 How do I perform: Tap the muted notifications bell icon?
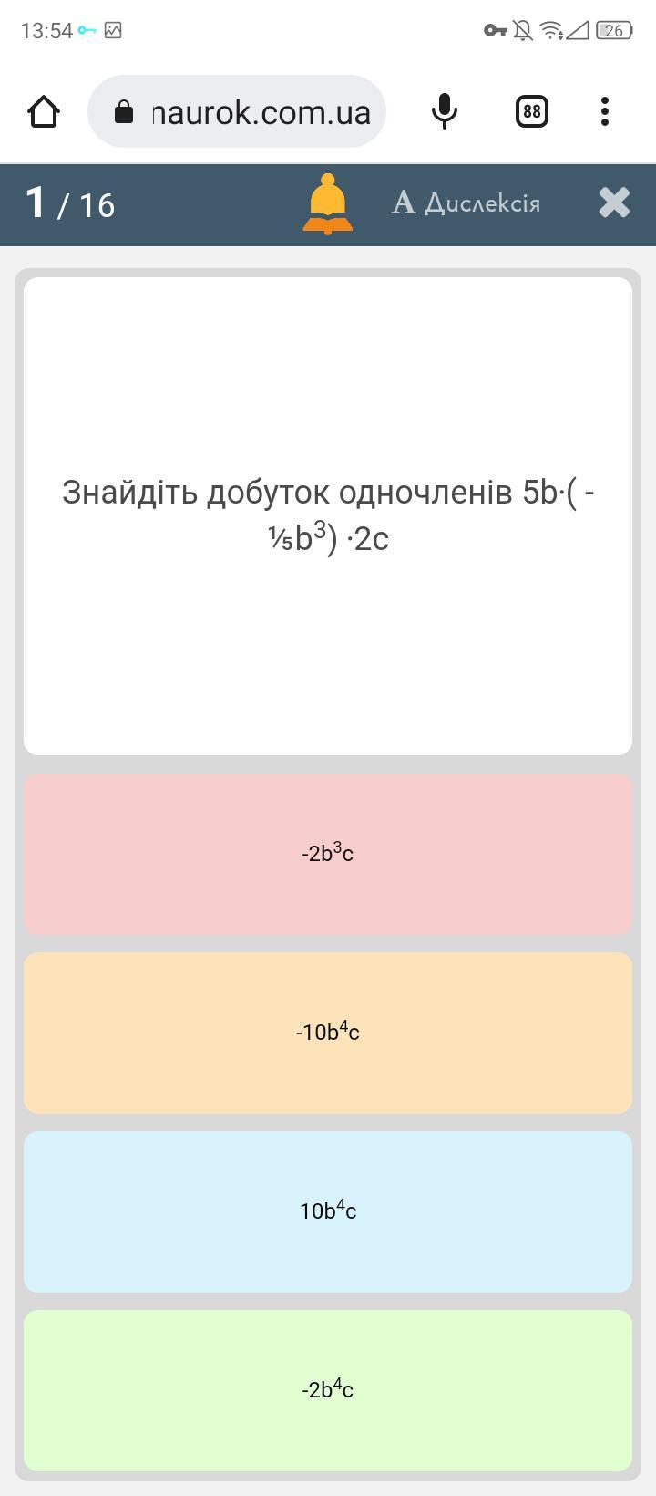523,31
